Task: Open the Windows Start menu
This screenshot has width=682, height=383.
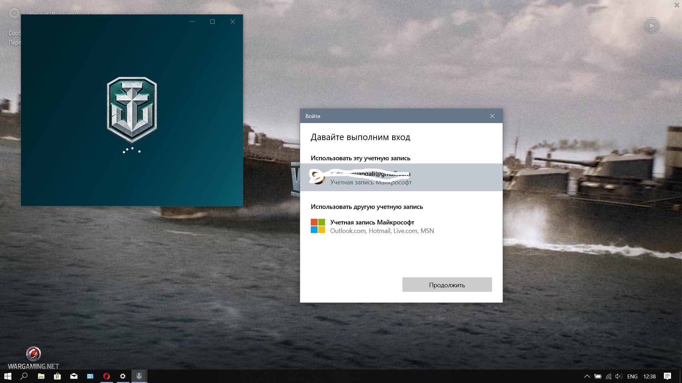Action: pos(8,376)
